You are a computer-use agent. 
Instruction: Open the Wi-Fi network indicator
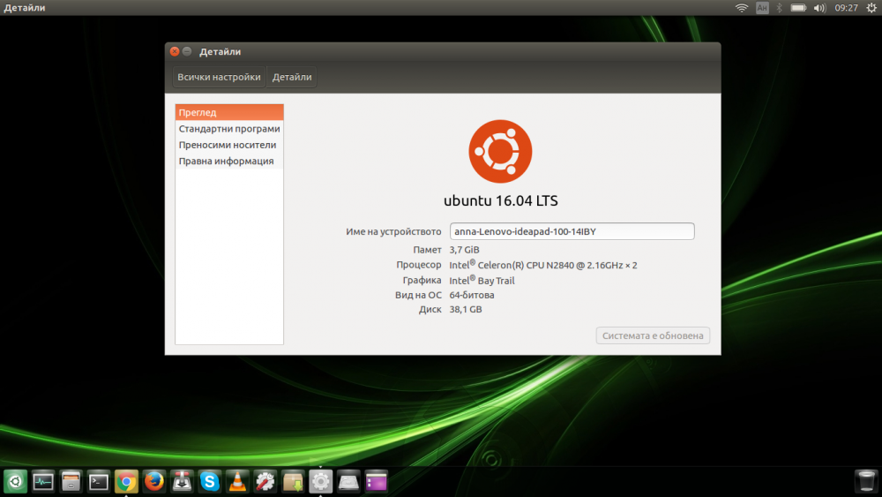[742, 8]
